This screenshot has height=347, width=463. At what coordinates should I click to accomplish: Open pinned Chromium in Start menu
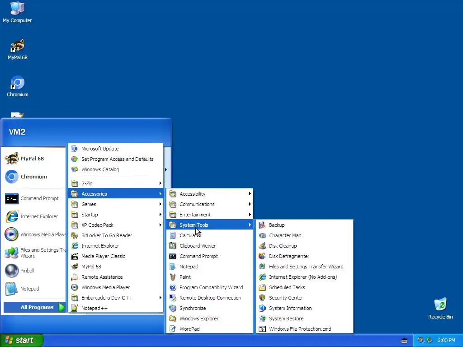point(34,177)
